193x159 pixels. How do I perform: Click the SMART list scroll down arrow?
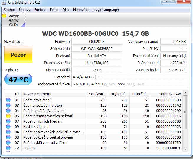click(185, 149)
